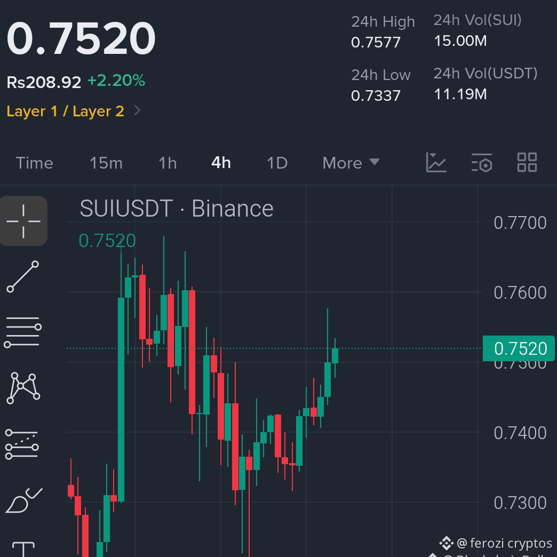This screenshot has width=557, height=557.
Task: Click the large 0.7520 last price
Action: [x=81, y=38]
